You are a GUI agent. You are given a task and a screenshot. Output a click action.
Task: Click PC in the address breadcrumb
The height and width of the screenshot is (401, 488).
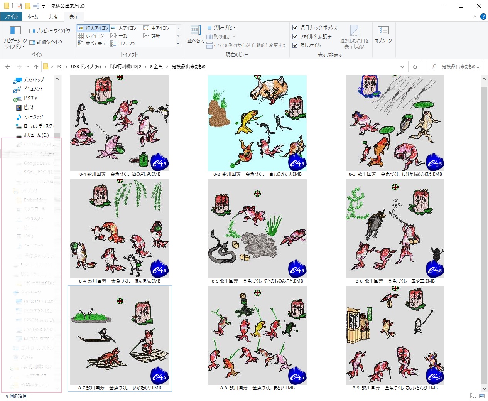(59, 67)
